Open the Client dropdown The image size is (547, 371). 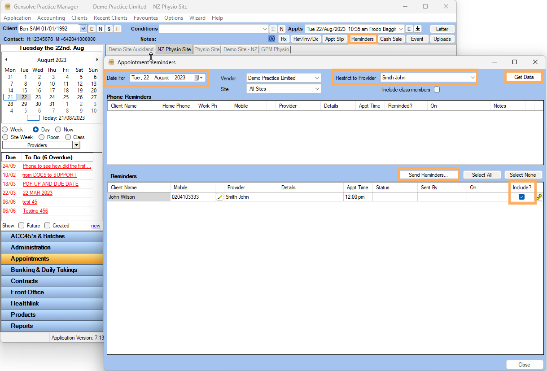(x=83, y=29)
